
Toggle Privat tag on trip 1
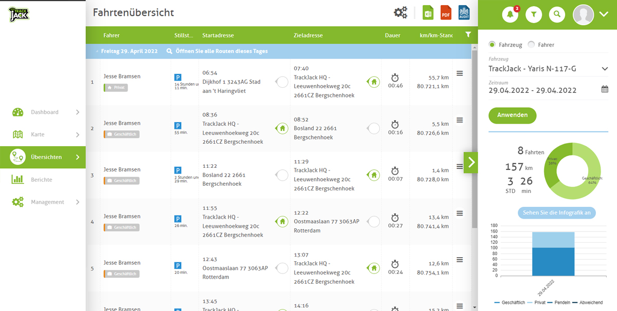pyautogui.click(x=116, y=88)
